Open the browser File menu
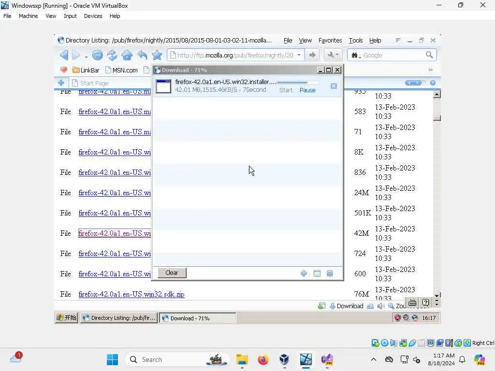The height and width of the screenshot is (371, 495). 288,41
